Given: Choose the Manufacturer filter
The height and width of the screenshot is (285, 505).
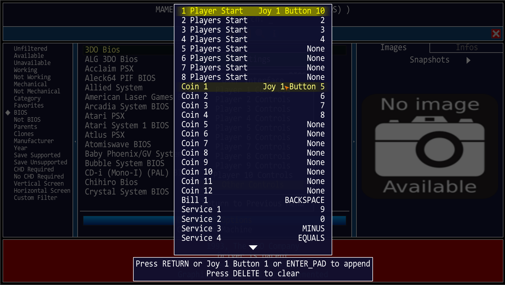Looking at the screenshot, I should 34,141.
